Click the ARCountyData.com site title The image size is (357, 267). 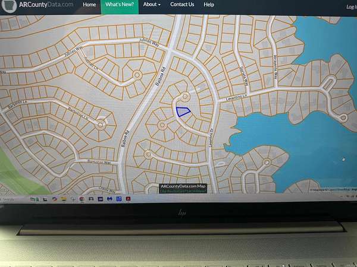pyautogui.click(x=46, y=5)
